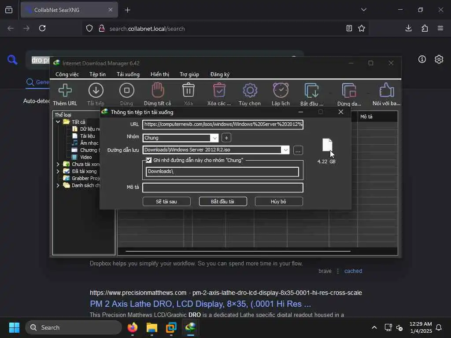Image resolution: width=451 pixels, height=338 pixels.
Task: Click the IDM list horizontal scrollbar
Action: point(238,251)
